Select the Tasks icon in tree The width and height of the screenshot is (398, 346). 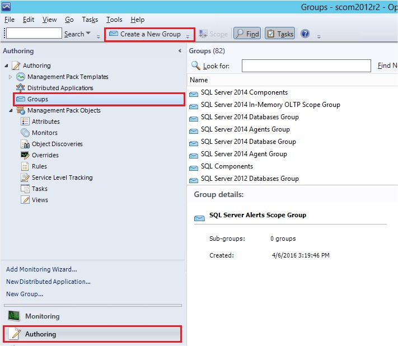point(25,189)
